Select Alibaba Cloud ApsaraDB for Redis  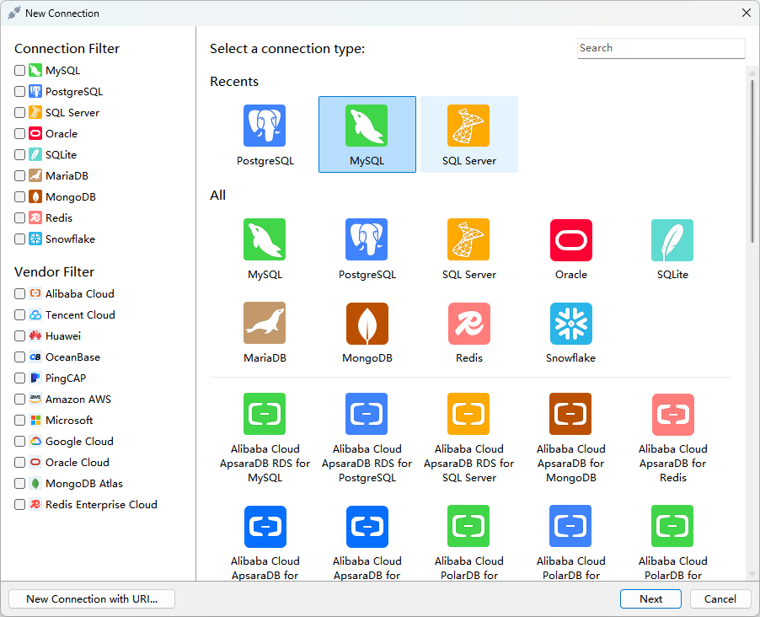(673, 414)
